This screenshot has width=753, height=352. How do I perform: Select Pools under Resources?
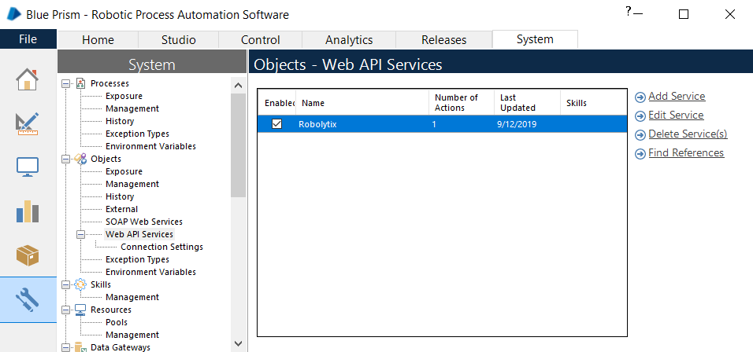(117, 322)
